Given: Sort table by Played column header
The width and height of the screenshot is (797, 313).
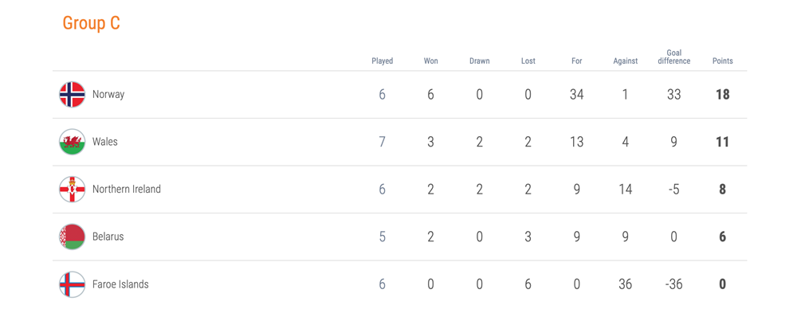Looking at the screenshot, I should coord(383,61).
